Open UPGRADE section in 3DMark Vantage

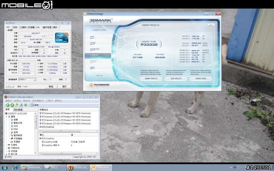[93, 61]
